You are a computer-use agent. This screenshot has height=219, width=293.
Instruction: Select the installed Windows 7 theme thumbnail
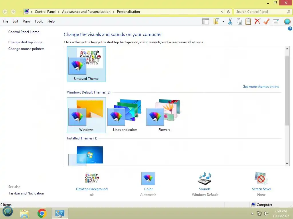pyautogui.click(x=86, y=156)
